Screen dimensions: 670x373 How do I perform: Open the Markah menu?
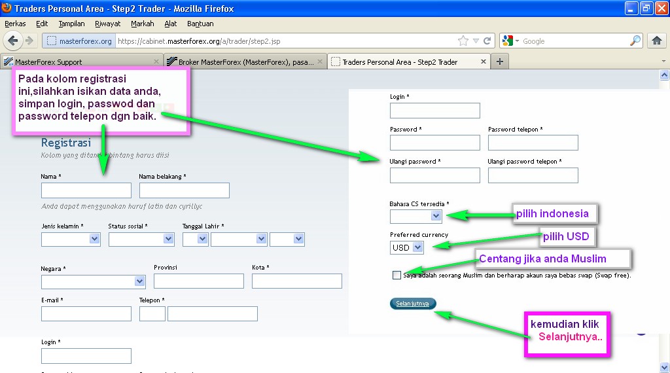pos(142,24)
